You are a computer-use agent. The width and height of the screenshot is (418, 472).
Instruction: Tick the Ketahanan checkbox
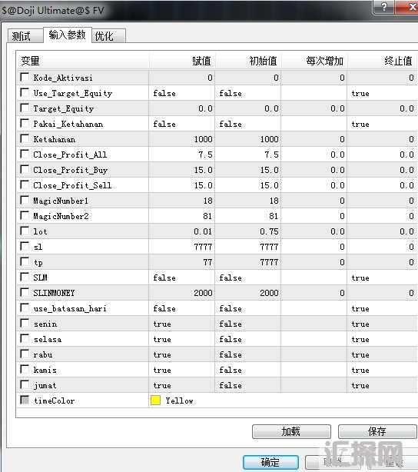coord(25,138)
